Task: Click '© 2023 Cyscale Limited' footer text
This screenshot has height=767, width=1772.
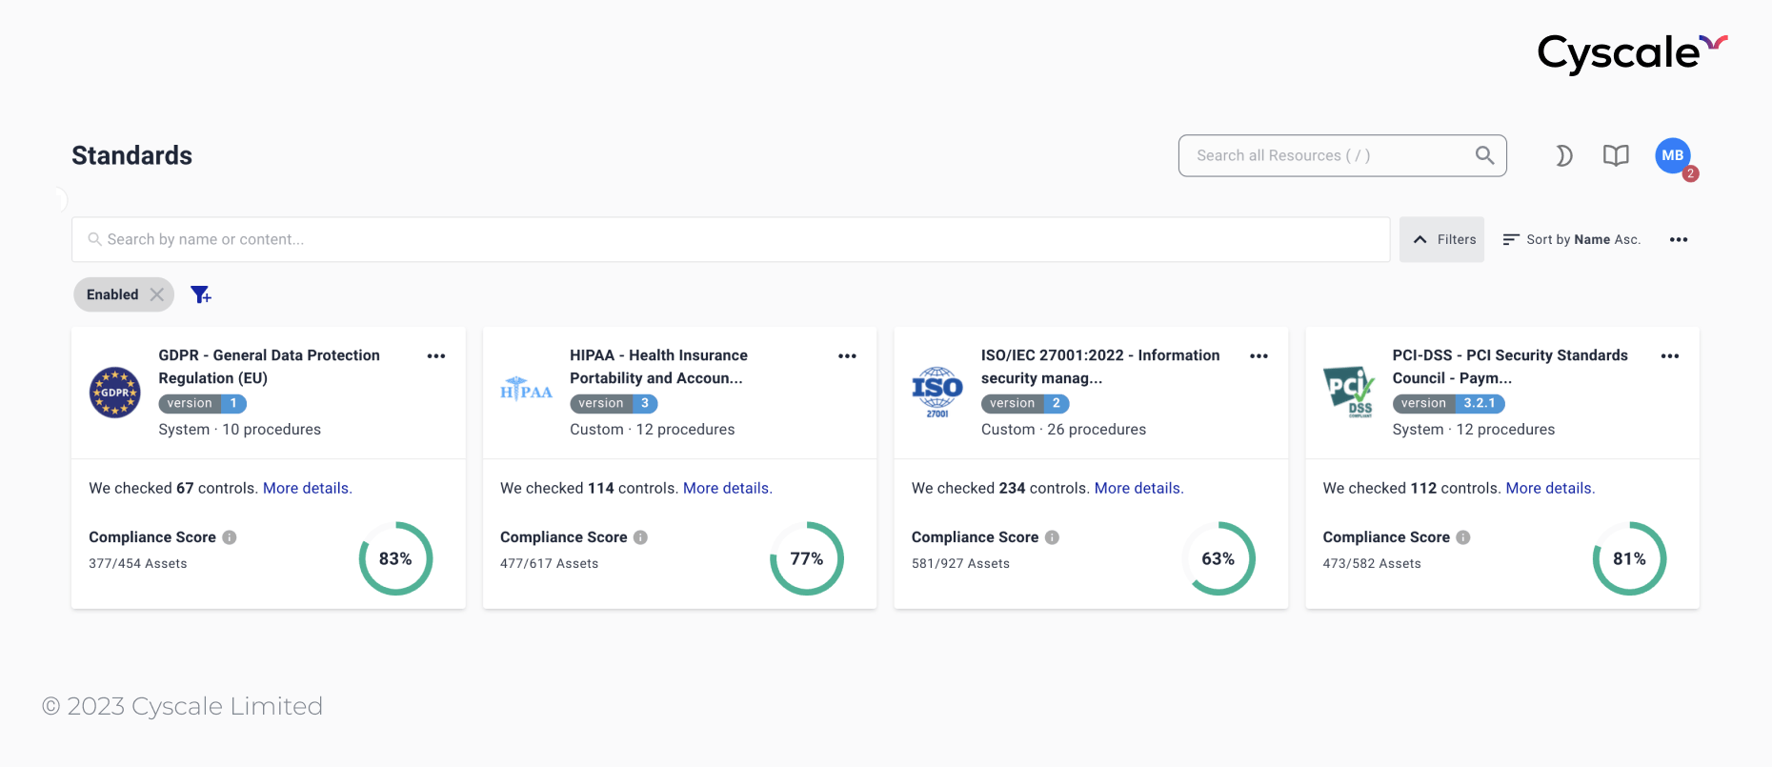Action: tap(182, 706)
